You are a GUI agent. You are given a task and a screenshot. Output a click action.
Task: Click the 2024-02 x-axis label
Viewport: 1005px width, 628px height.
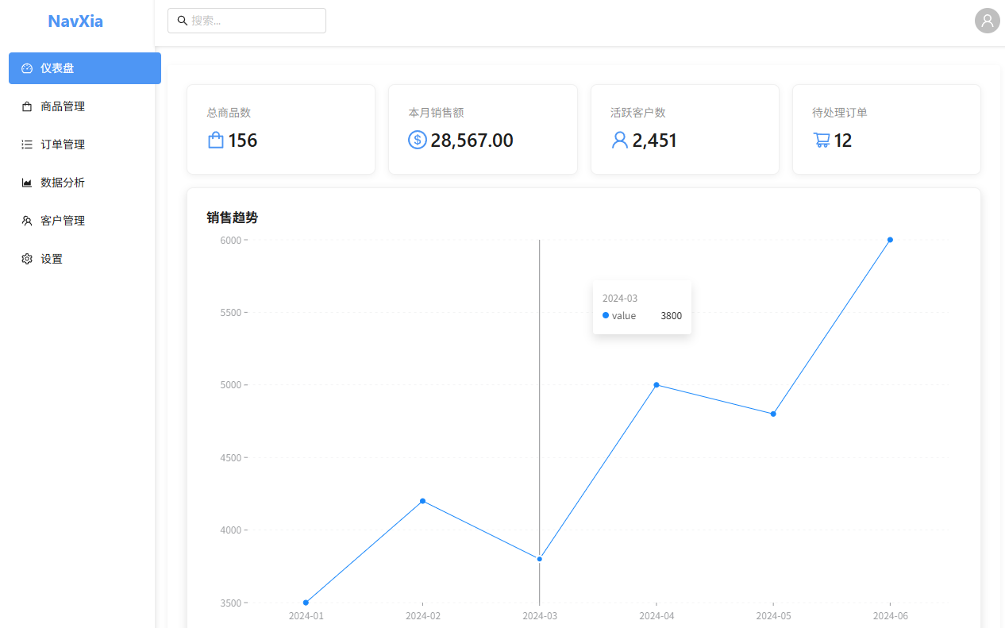[422, 615]
